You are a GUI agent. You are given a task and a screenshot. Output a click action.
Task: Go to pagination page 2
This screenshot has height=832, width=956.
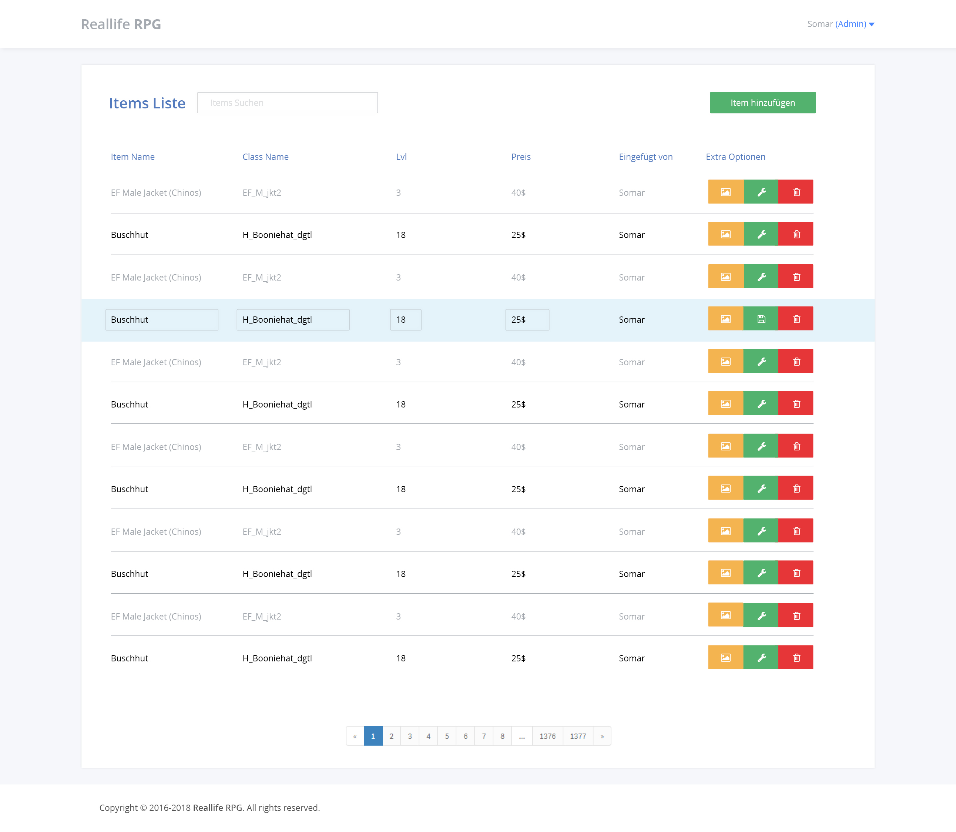pos(392,736)
